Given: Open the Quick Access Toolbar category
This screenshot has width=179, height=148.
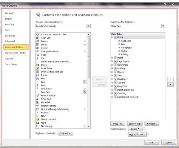Looking at the screenshot, I should (16, 53).
